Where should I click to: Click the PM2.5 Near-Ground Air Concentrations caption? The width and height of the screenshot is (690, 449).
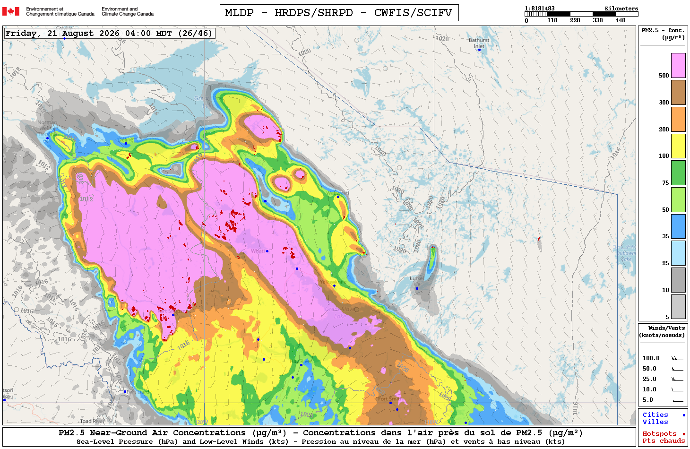(320, 433)
